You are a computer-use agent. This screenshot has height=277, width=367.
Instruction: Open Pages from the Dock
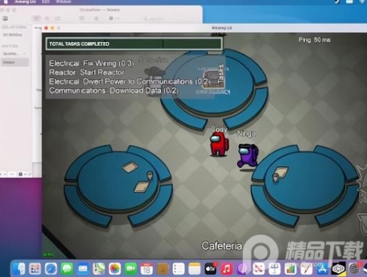(x=306, y=269)
